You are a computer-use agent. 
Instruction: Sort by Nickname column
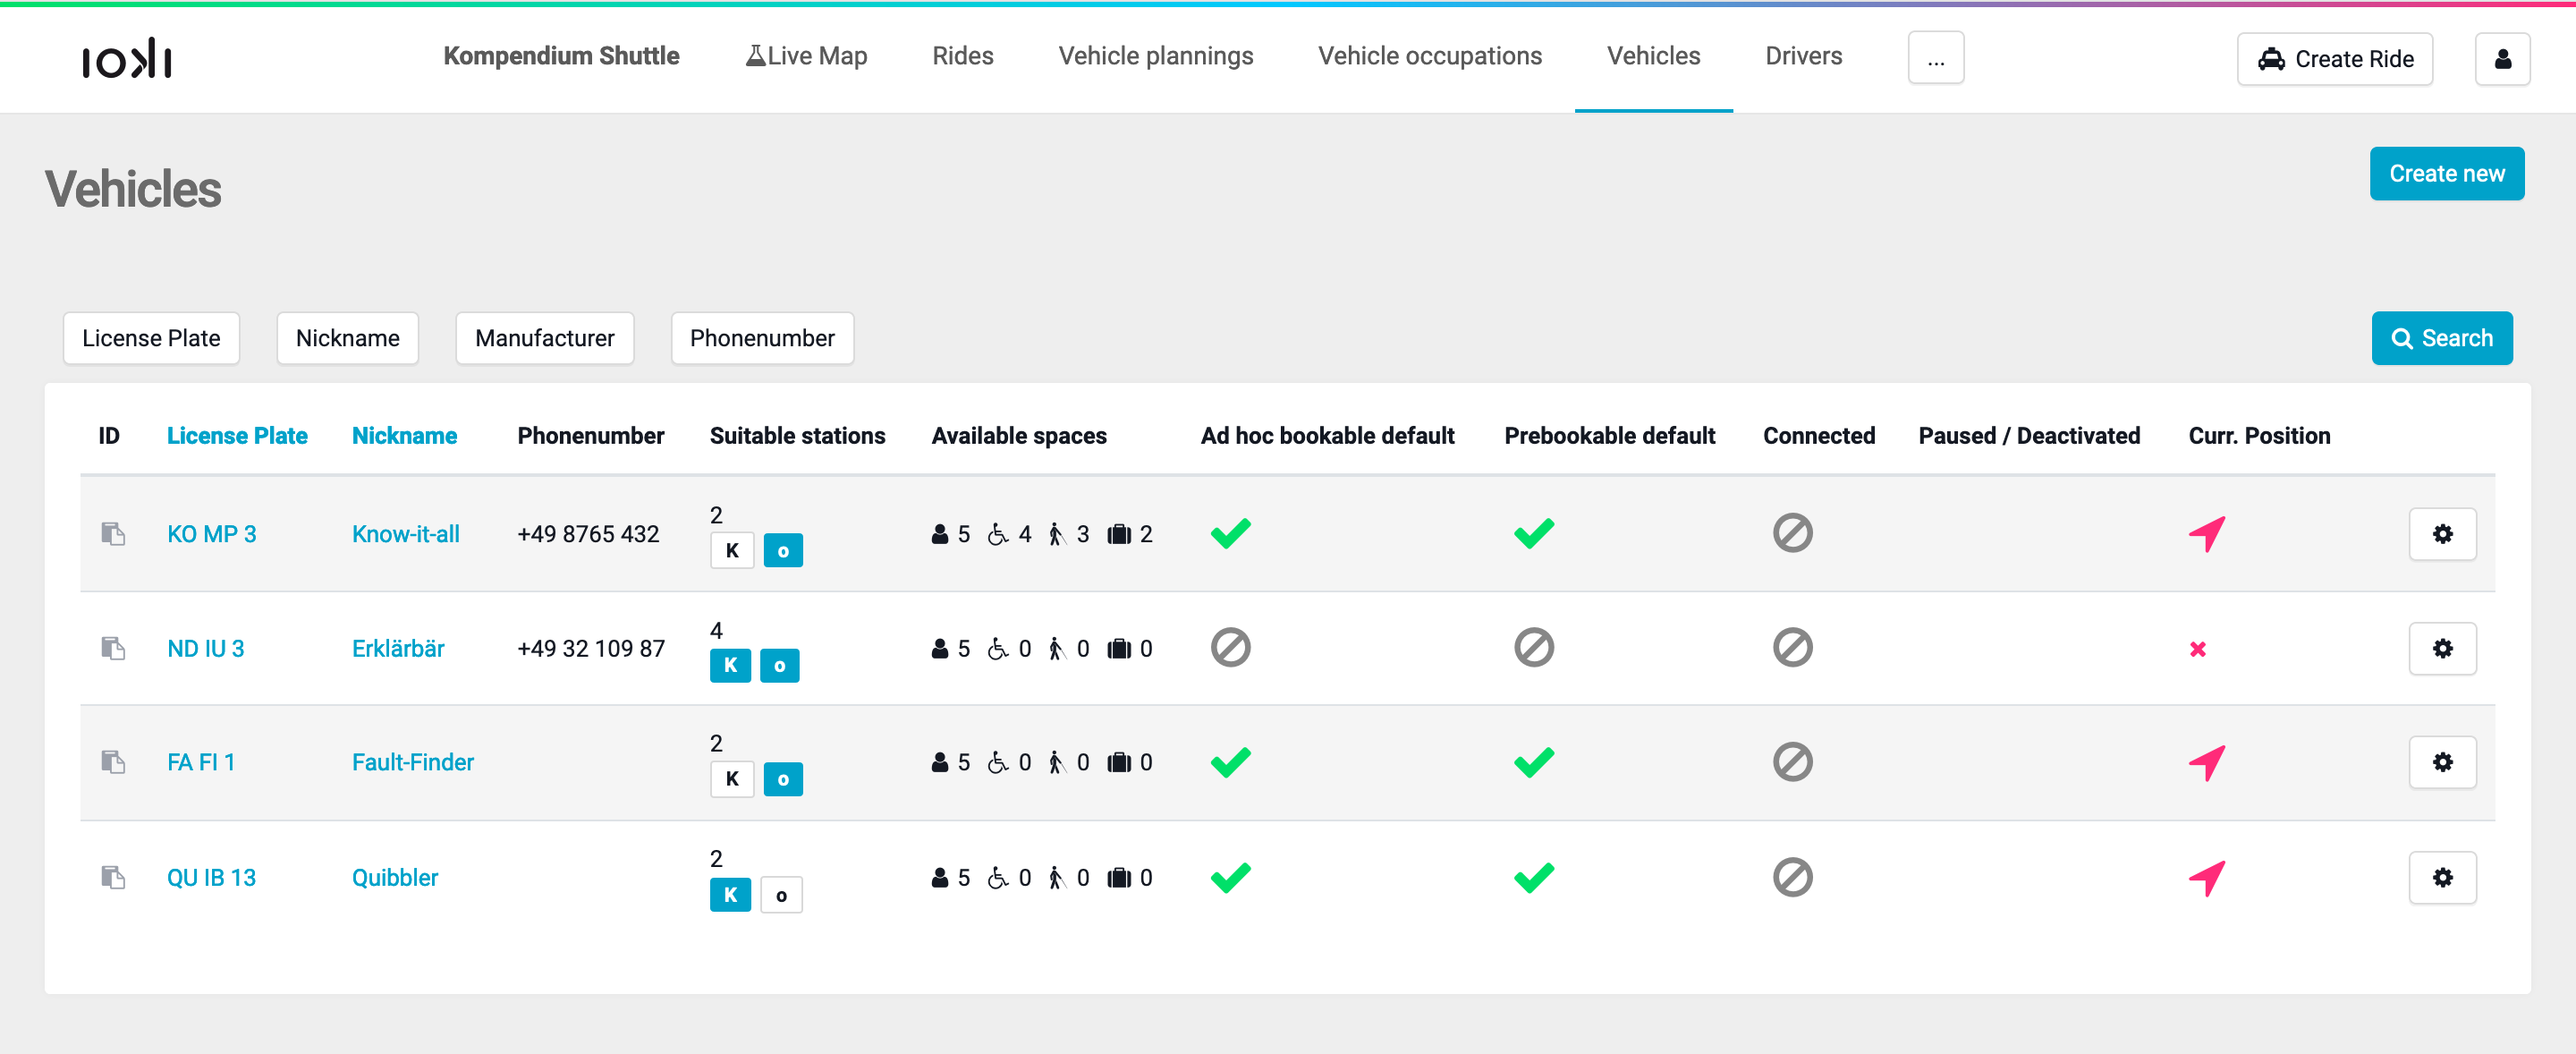[x=404, y=436]
